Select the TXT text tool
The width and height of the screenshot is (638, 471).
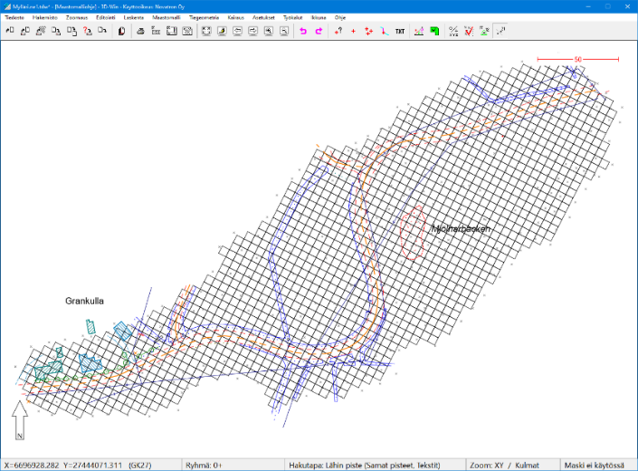[399, 31]
